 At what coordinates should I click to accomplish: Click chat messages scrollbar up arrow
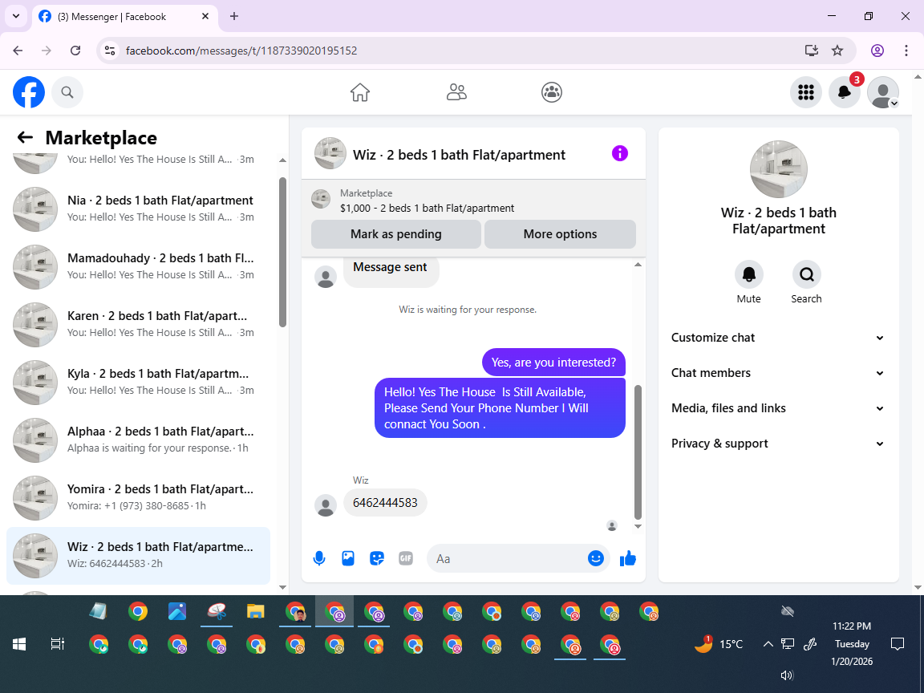(x=638, y=265)
